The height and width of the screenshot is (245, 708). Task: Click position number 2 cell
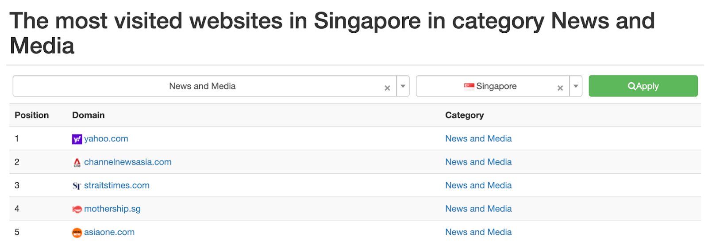[x=17, y=162]
